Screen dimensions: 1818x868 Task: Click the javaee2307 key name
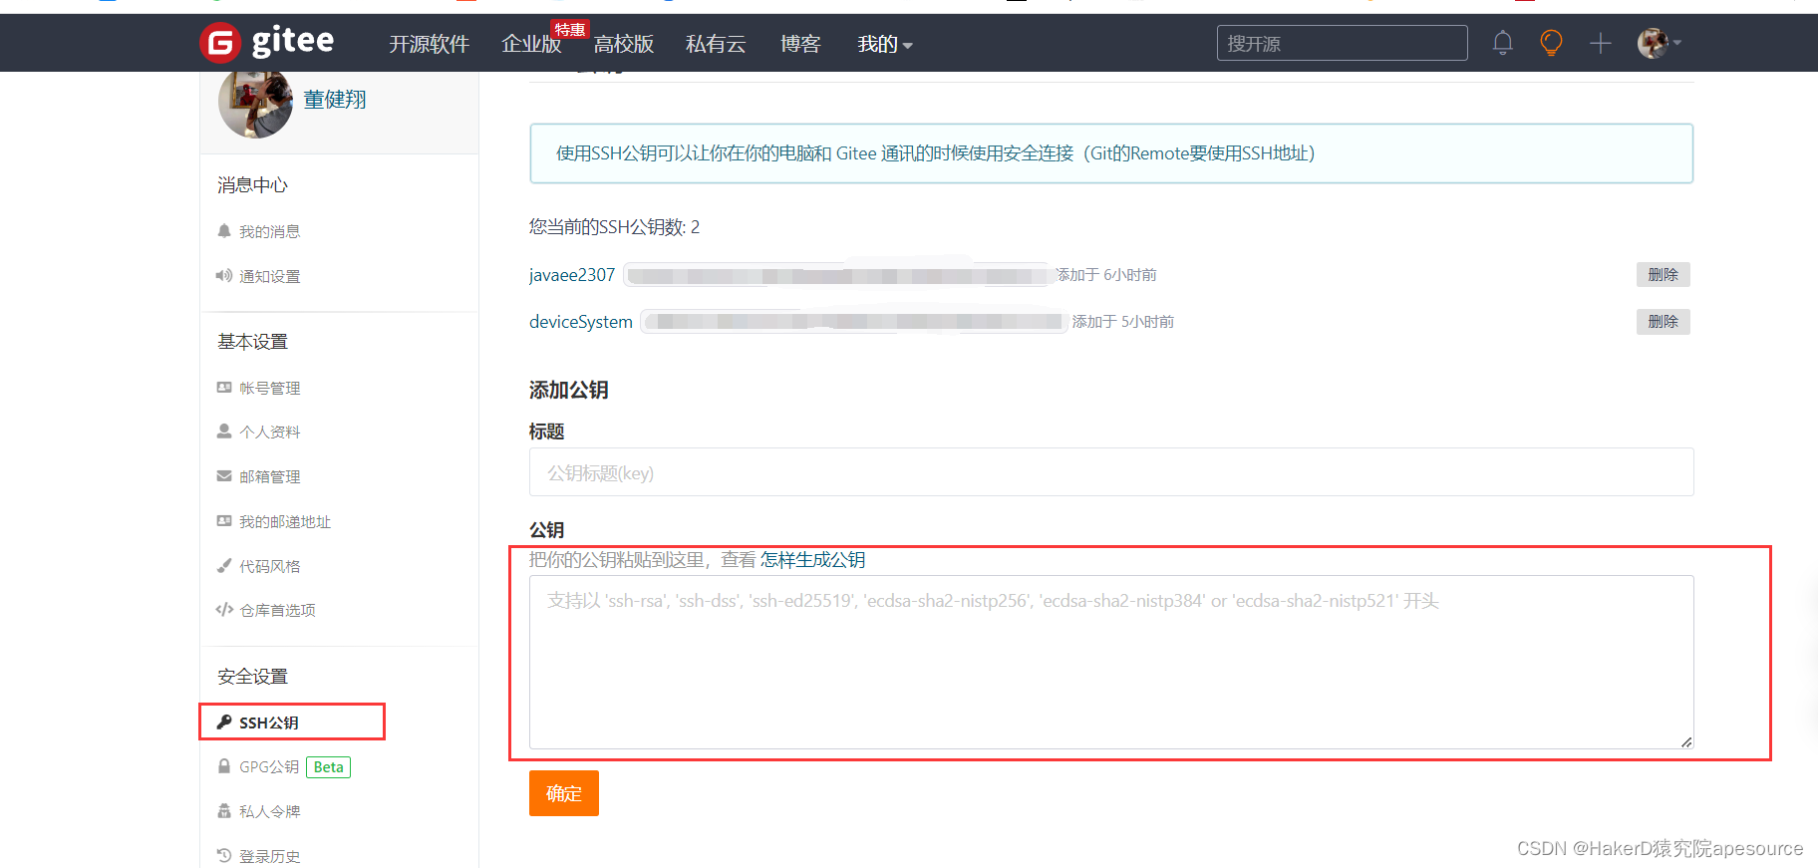tap(572, 275)
